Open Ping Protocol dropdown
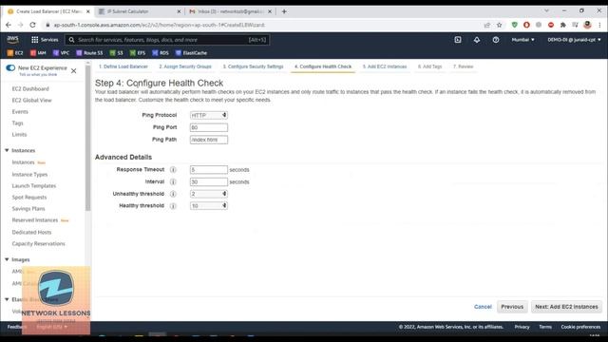 [x=209, y=115]
